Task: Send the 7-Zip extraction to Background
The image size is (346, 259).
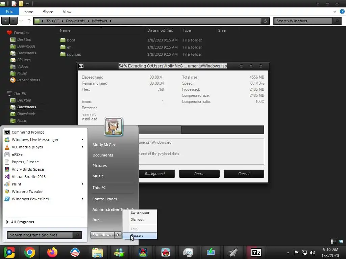Action: click(155, 174)
